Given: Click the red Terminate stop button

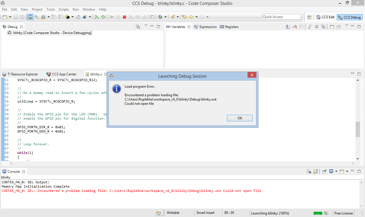Looking at the screenshot, I should (x=124, y=17).
